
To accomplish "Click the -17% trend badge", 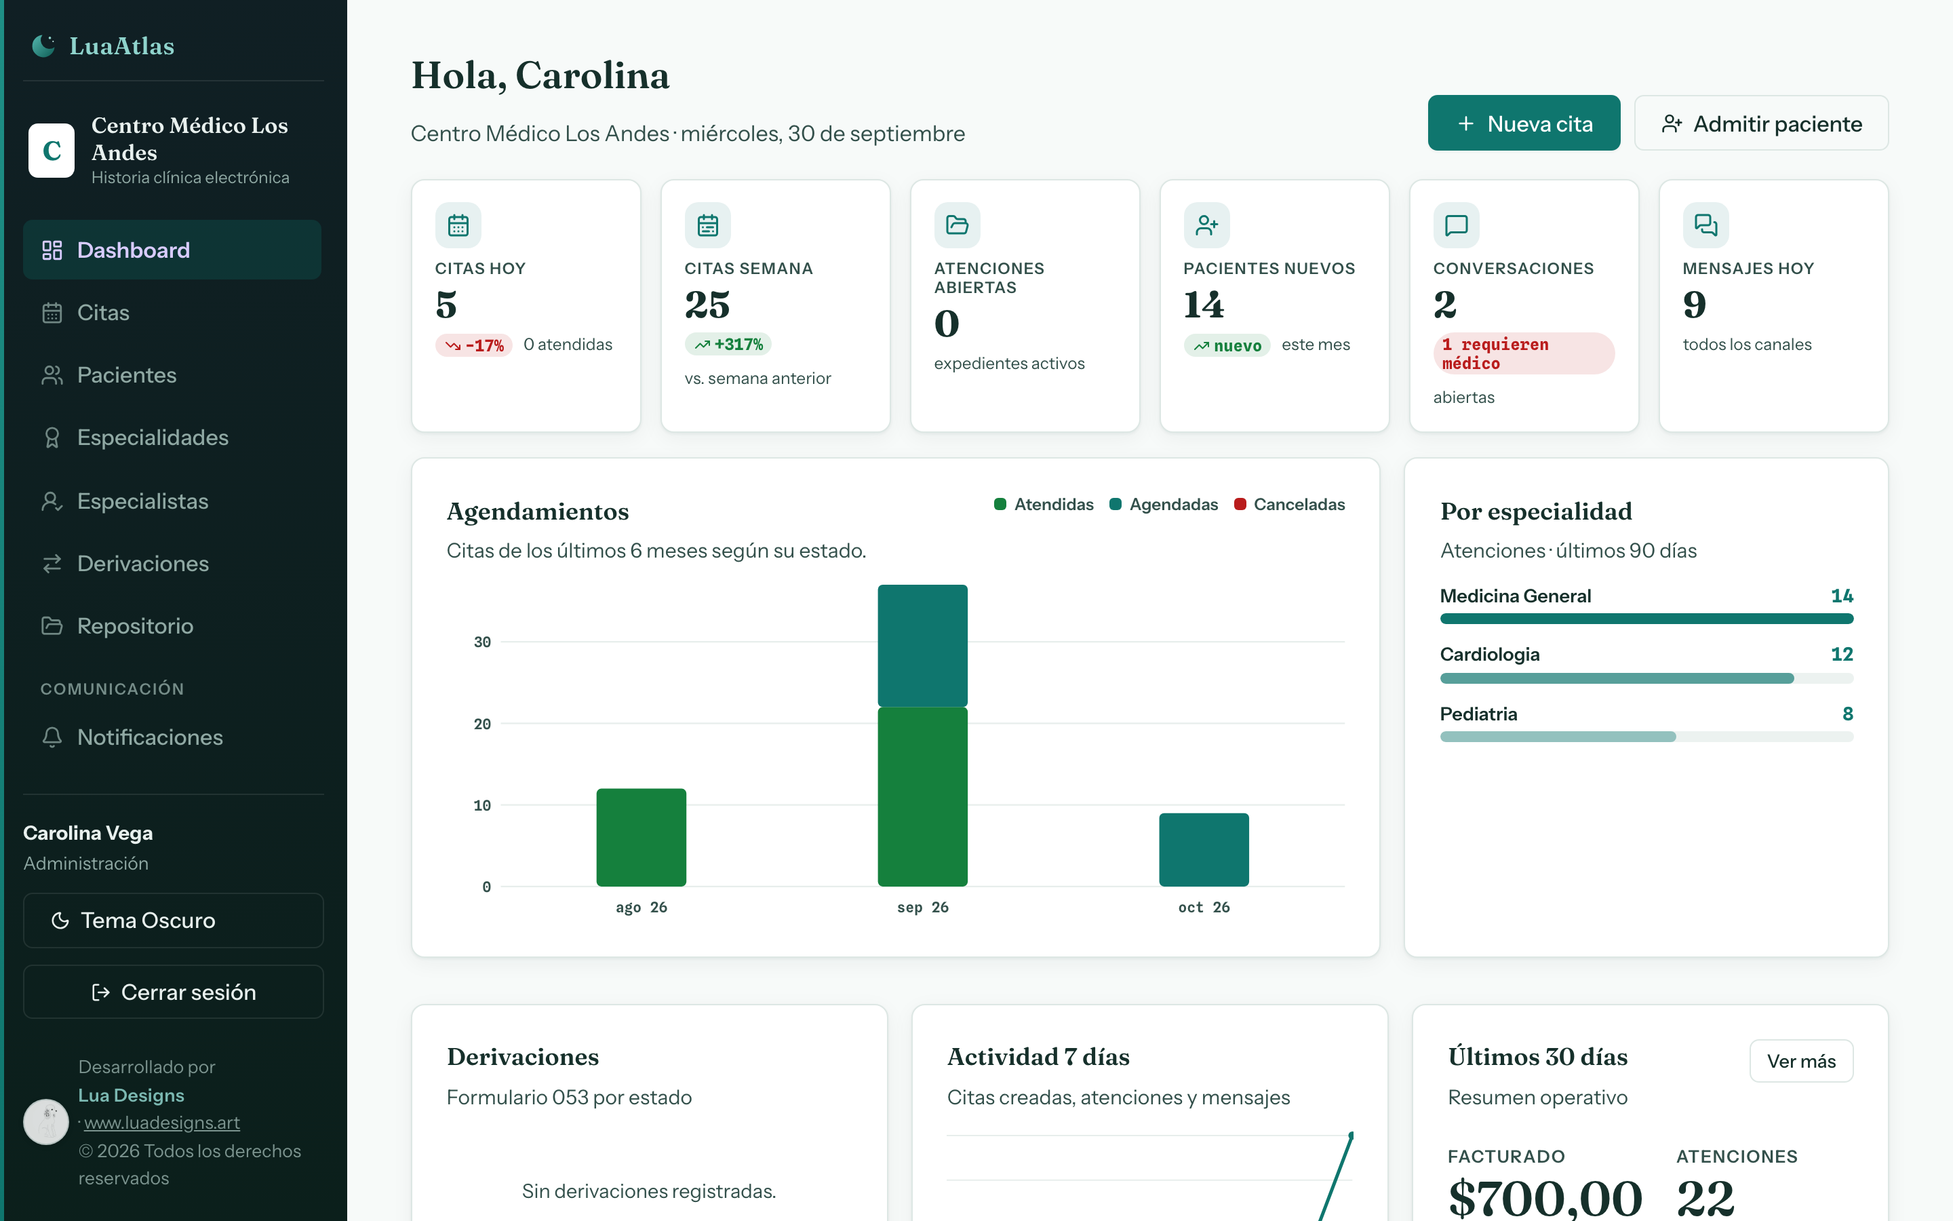I will [474, 345].
